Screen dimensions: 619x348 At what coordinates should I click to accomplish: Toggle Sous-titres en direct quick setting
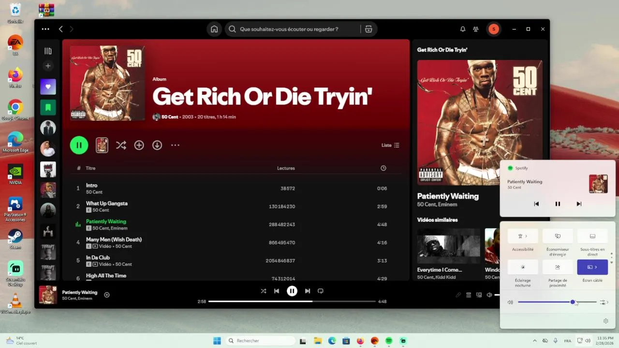click(592, 236)
